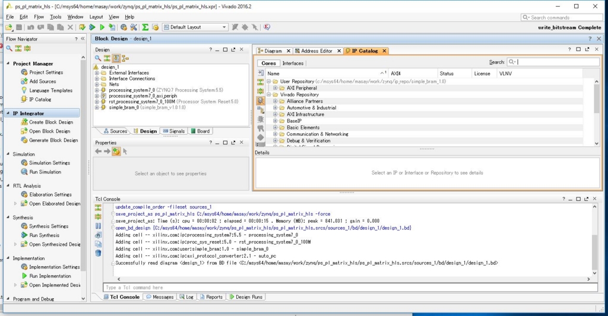Click the Open Project toolbar icon

[x=8, y=27]
